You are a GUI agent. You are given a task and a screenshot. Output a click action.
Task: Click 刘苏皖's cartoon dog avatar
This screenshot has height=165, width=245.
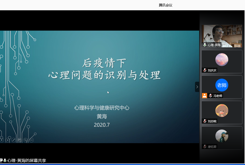[x=222, y=111]
